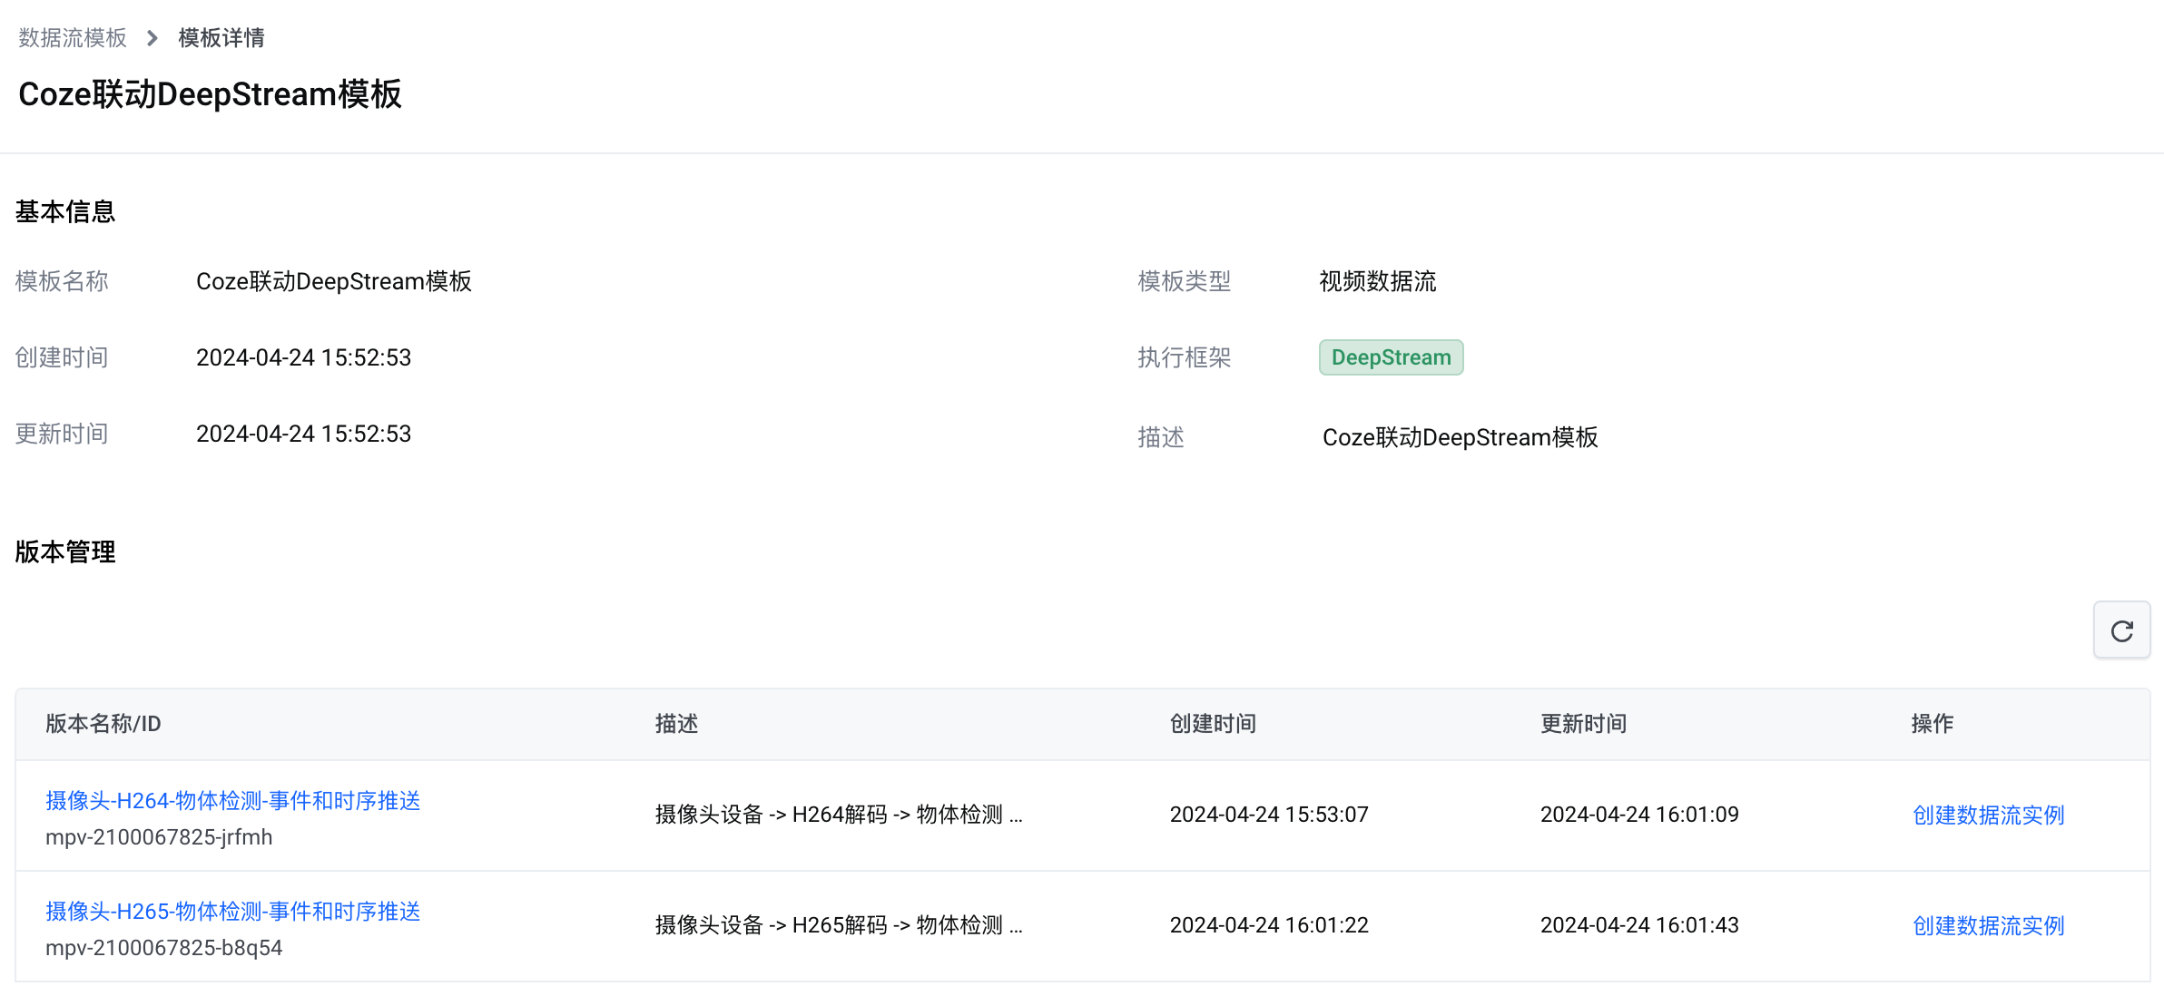Open 摄像头-H265-物体检测-事件和时序推送 version link

click(x=233, y=912)
